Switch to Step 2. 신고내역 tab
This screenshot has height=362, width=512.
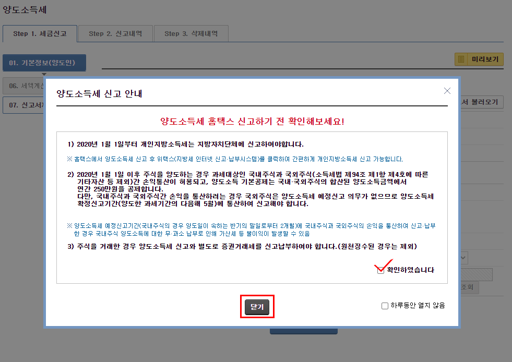(x=115, y=33)
